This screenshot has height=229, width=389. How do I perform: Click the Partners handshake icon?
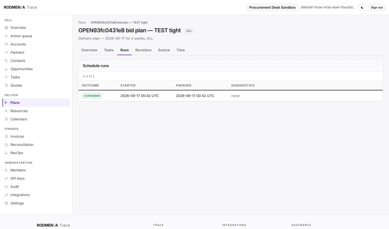point(6,52)
